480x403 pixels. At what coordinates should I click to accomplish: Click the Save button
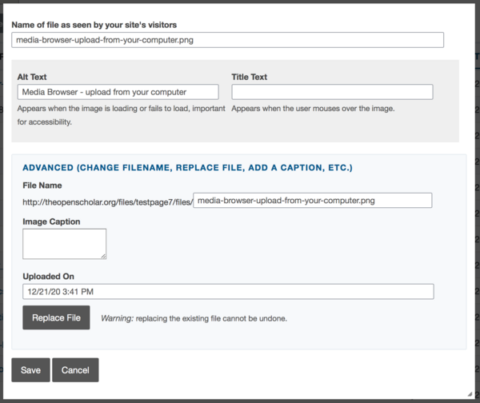pyautogui.click(x=30, y=370)
